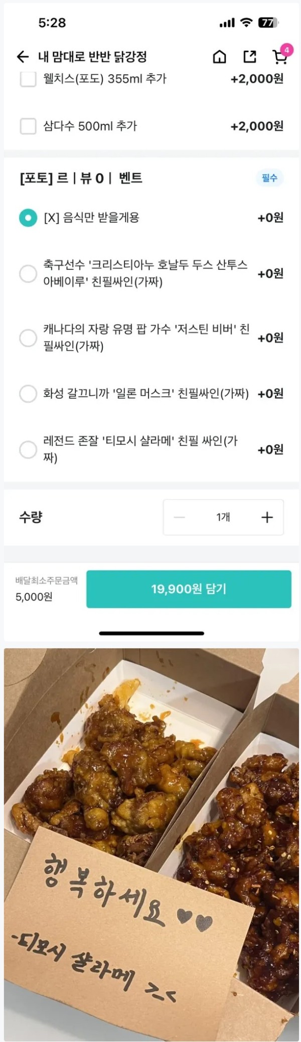
Task: Tap the 필수 badge label
Action: (269, 178)
